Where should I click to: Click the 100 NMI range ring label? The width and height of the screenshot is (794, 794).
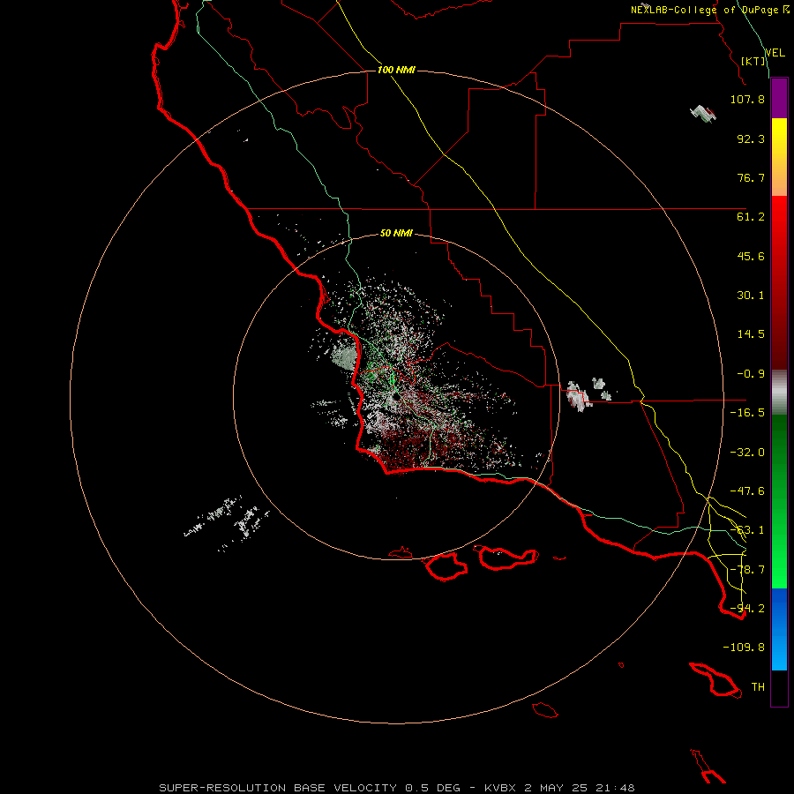(x=396, y=70)
